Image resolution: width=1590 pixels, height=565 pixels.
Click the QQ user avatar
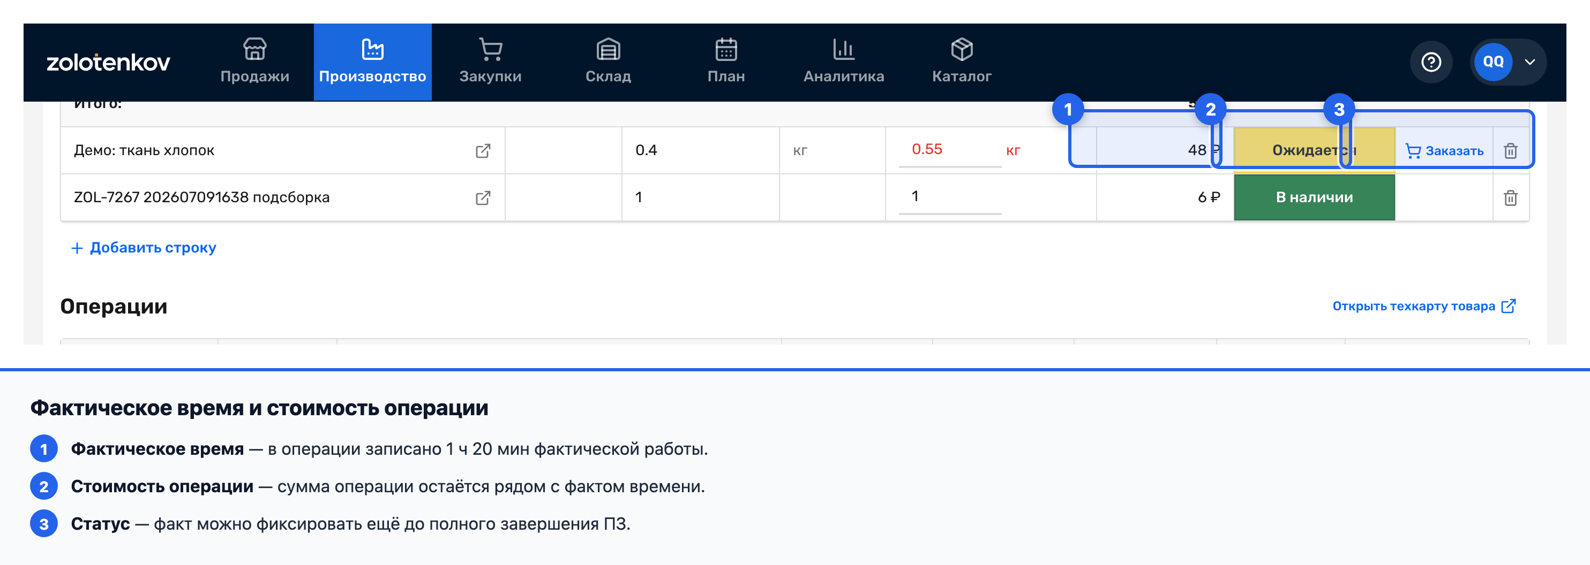tap(1492, 62)
